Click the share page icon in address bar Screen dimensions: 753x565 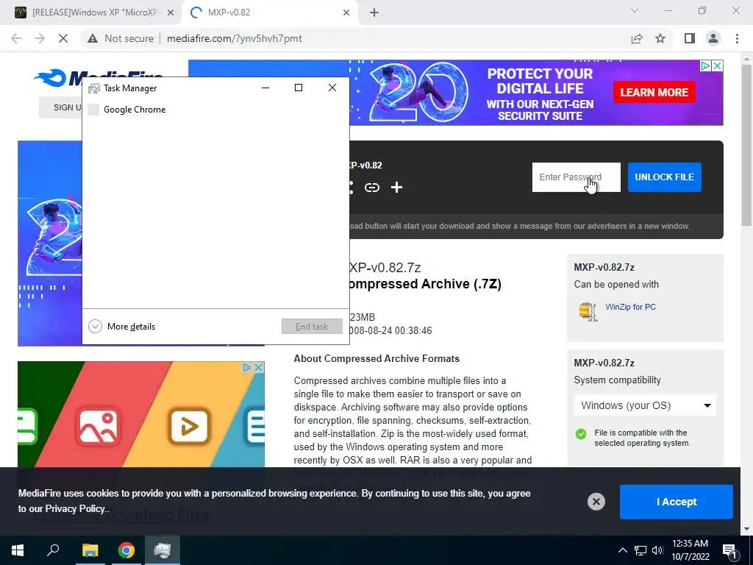[x=637, y=38]
